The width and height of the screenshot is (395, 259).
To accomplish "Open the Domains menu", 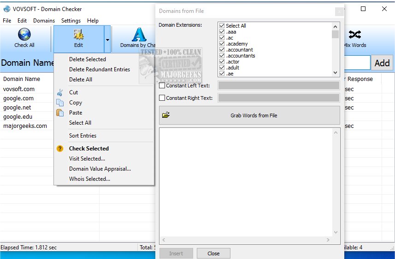I will click(44, 21).
